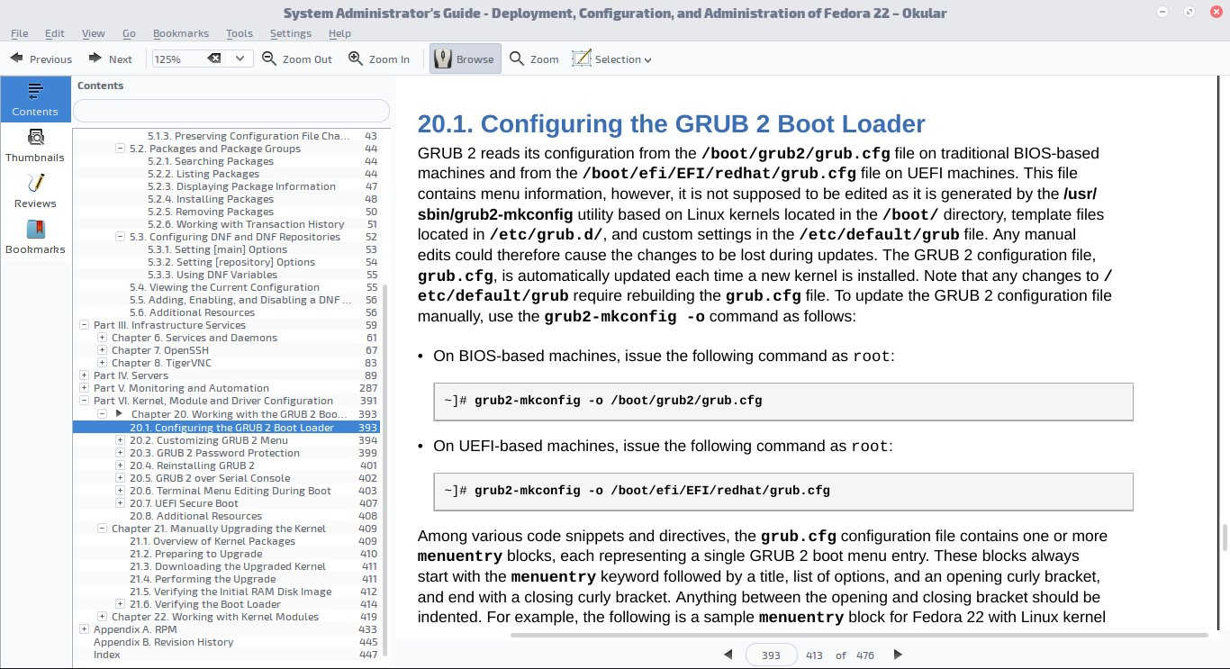
Task: Open the Edit menu
Action: 55,33
